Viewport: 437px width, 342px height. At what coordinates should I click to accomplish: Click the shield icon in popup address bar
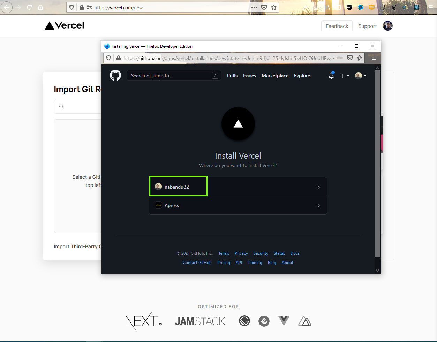pyautogui.click(x=108, y=58)
